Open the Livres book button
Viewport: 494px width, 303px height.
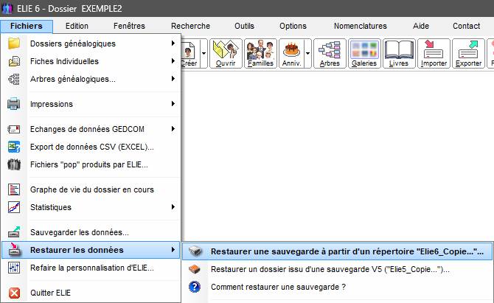(399, 54)
